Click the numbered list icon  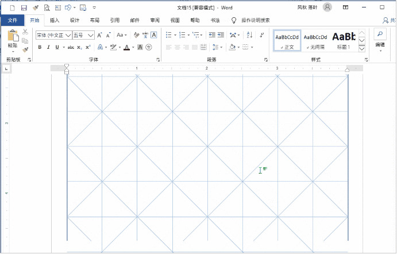(182, 35)
